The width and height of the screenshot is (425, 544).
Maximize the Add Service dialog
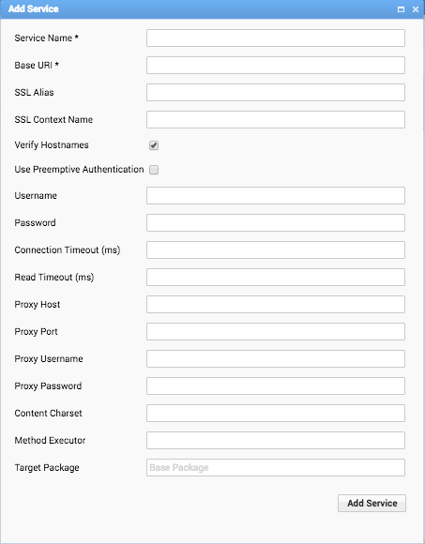pyautogui.click(x=401, y=9)
